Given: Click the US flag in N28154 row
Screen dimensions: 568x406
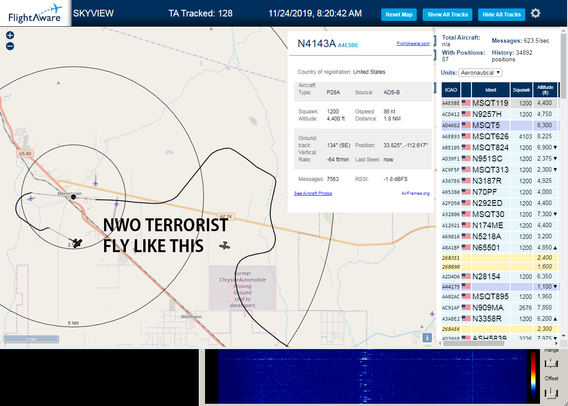Looking at the screenshot, I should coord(466,277).
